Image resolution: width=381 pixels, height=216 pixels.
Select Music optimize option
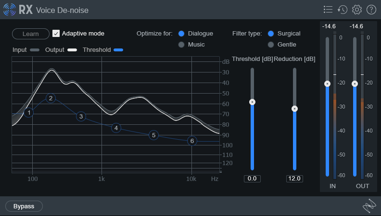click(181, 45)
